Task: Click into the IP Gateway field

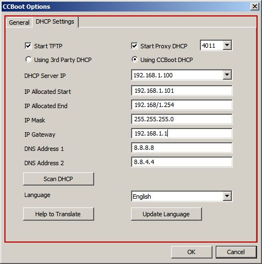Action: pyautogui.click(x=182, y=133)
